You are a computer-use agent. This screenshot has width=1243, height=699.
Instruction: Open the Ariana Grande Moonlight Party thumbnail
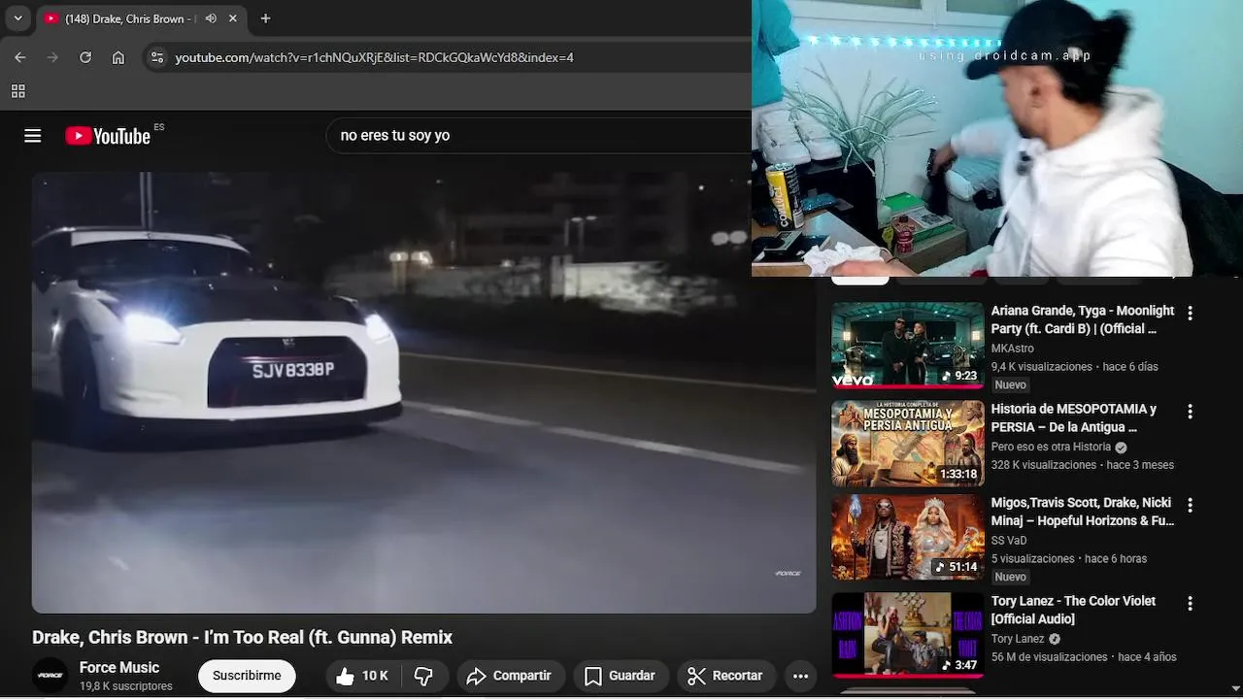point(908,346)
